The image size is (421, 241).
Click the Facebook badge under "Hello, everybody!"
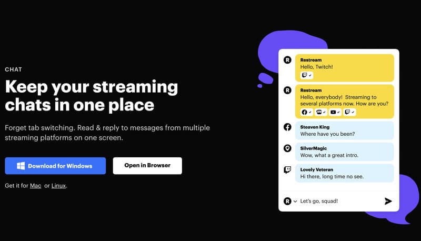coord(307,112)
